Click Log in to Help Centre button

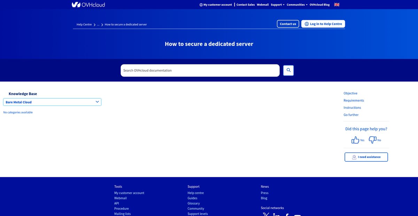coord(323,24)
